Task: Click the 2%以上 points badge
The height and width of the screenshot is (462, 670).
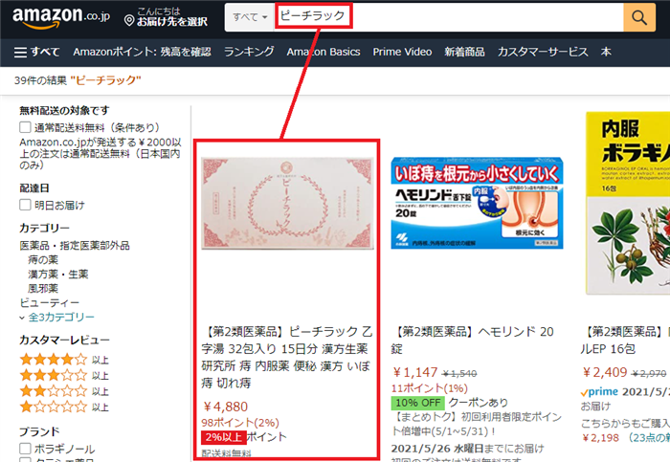Action: (224, 437)
